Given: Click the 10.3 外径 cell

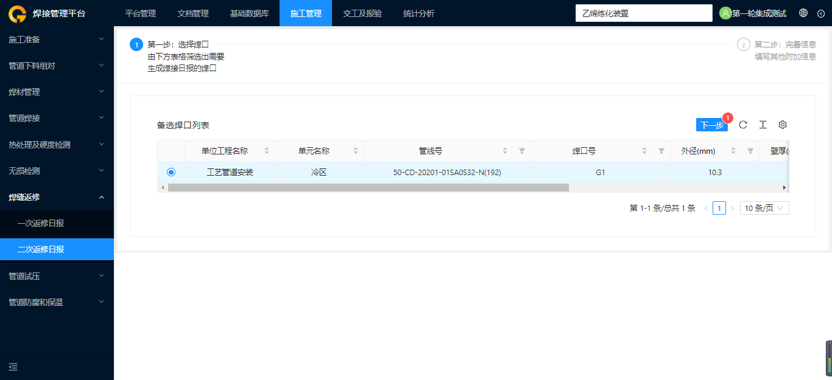Looking at the screenshot, I should tap(715, 172).
